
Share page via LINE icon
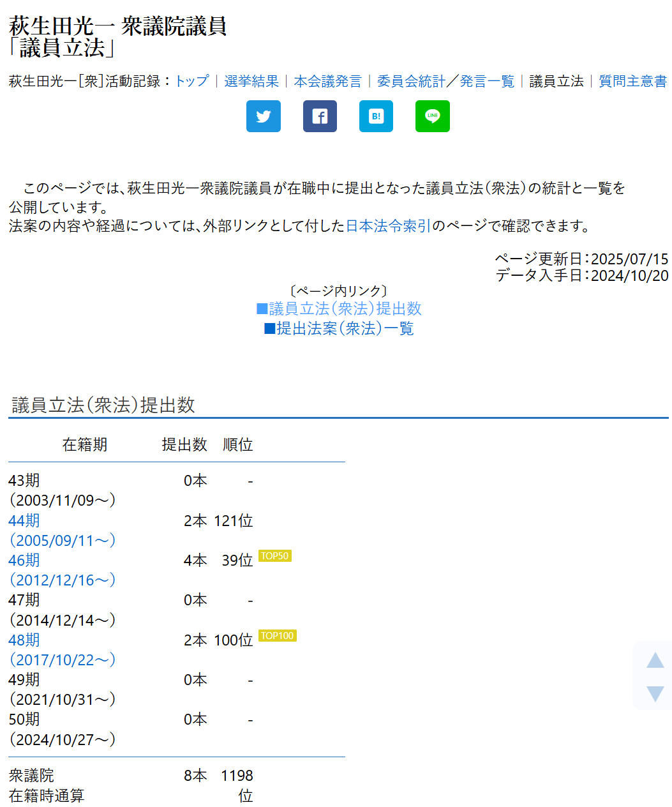[432, 116]
